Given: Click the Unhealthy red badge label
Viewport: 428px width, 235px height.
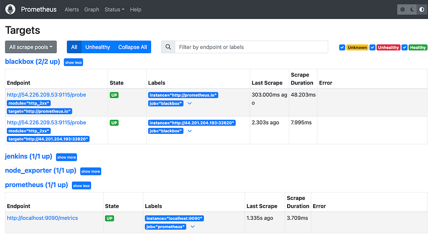Looking at the screenshot, I should point(388,47).
